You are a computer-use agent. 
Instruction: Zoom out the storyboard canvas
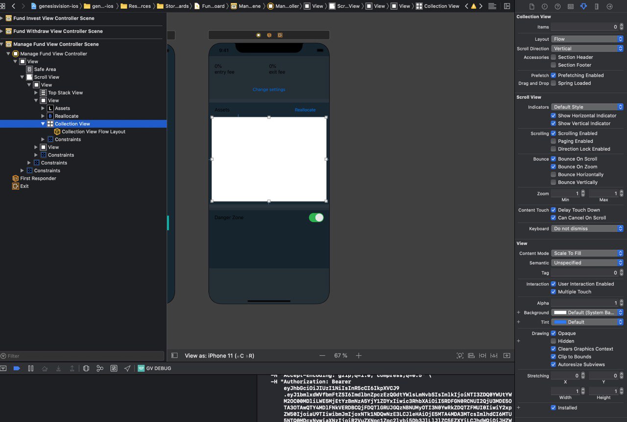(322, 355)
